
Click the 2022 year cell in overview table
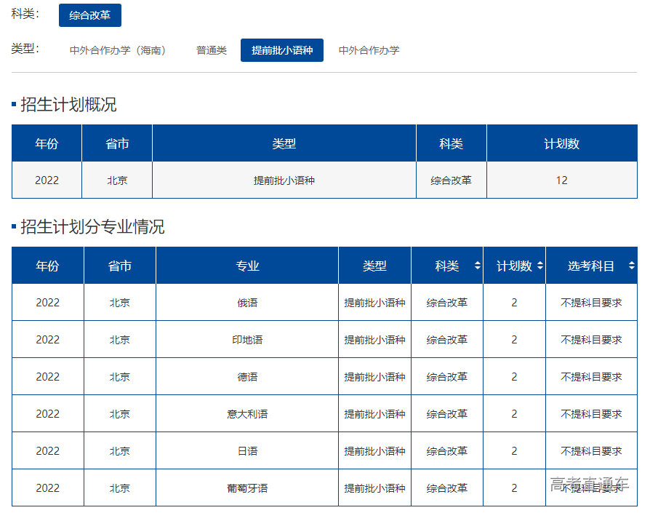point(46,180)
